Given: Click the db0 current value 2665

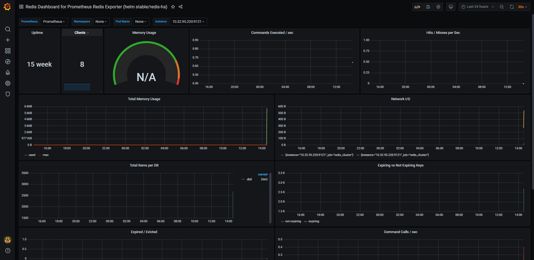Looking at the screenshot, I should coord(264,180).
